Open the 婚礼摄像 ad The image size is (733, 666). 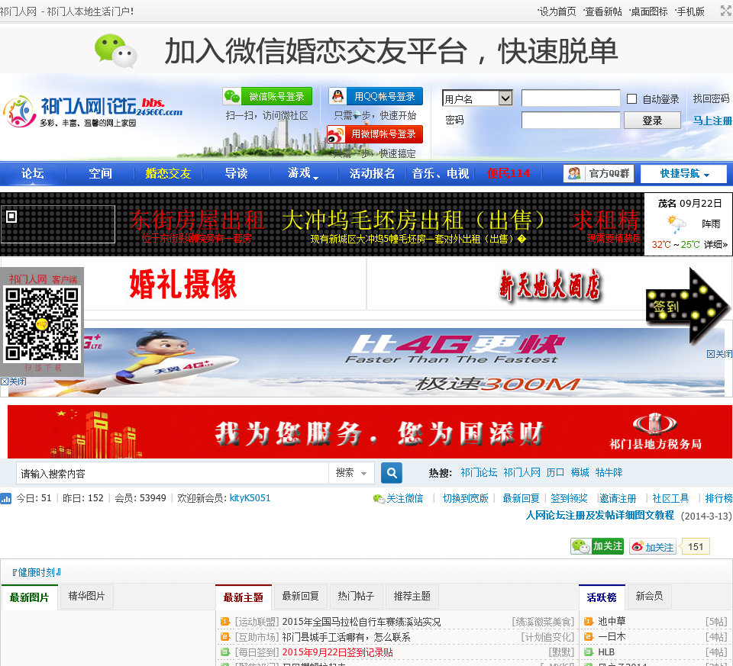[183, 284]
